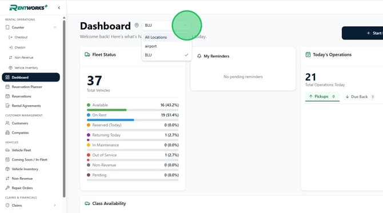Click the Vehicles section Vehicle Inventory box icon
This screenshot has width=383, height=213.
click(x=7, y=169)
